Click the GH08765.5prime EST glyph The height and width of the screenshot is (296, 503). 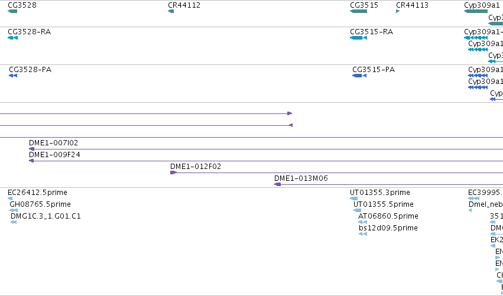(14, 210)
